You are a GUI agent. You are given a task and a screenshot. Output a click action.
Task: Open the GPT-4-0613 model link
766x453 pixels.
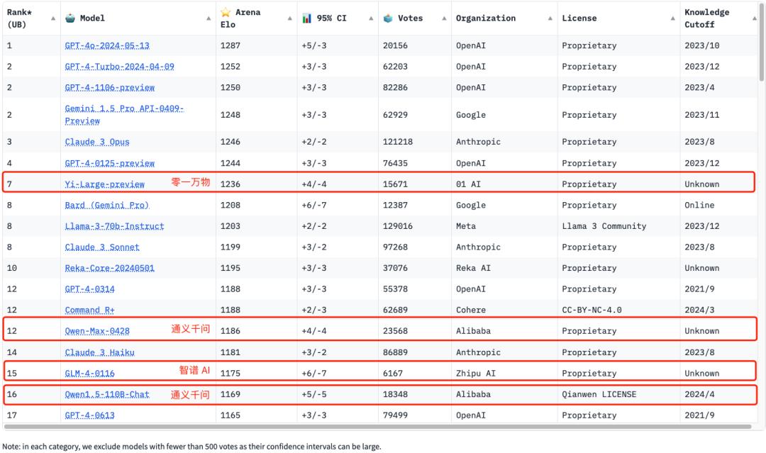[89, 415]
